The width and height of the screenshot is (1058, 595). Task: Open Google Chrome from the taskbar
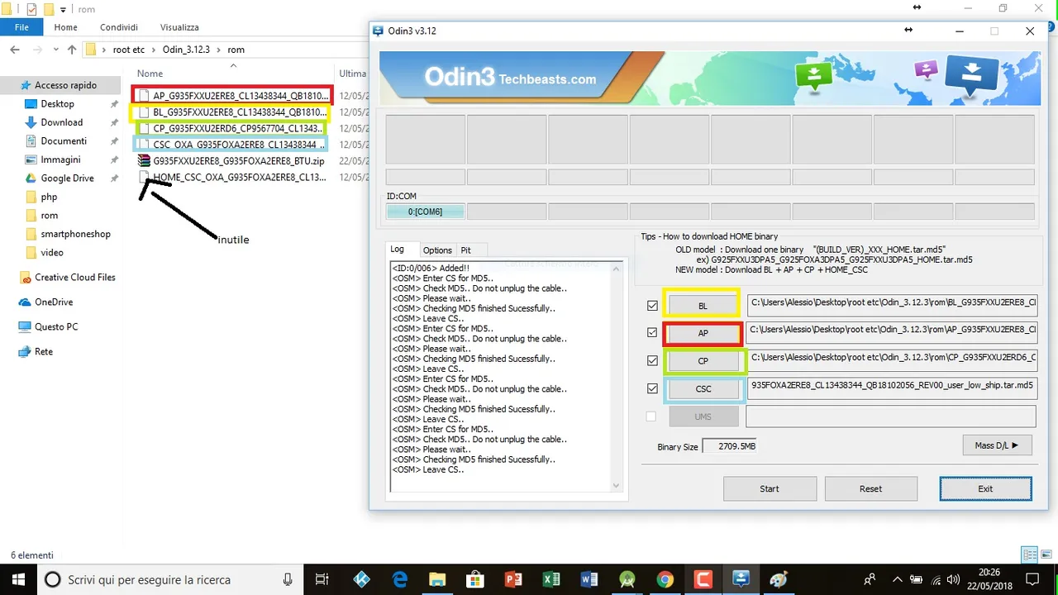[x=665, y=579]
